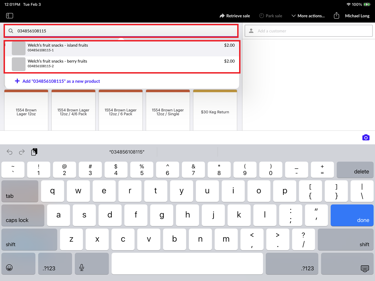Select the $30 Keg Return tile
The height and width of the screenshot is (281, 375).
[215, 110]
